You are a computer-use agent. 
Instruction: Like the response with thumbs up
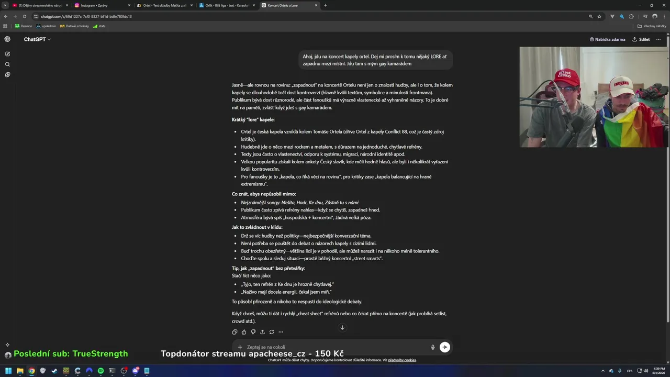pyautogui.click(x=244, y=332)
